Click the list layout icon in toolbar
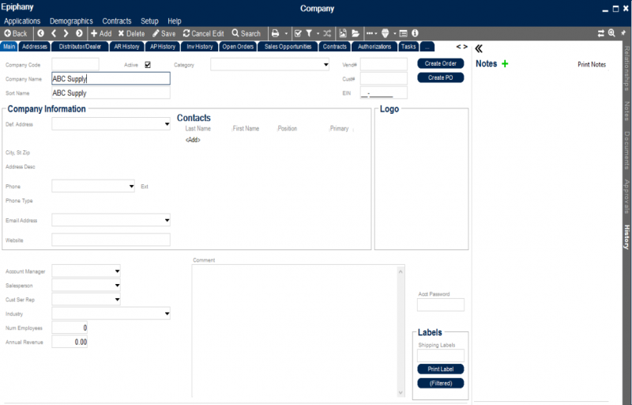The width and height of the screenshot is (632, 405). [403, 33]
